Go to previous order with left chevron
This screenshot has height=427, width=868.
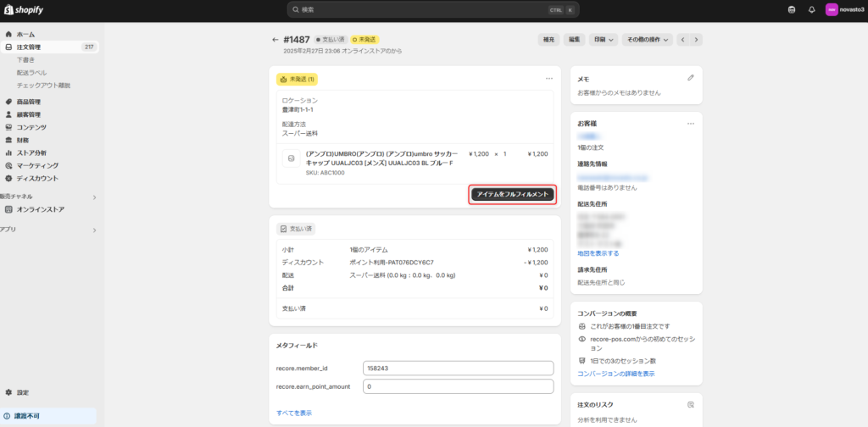pyautogui.click(x=683, y=40)
